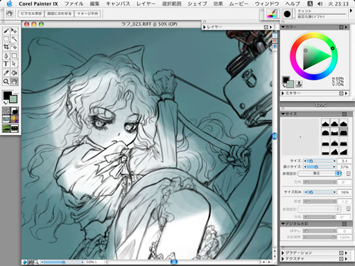Pick the right-triangle brush tip profile

(344, 152)
